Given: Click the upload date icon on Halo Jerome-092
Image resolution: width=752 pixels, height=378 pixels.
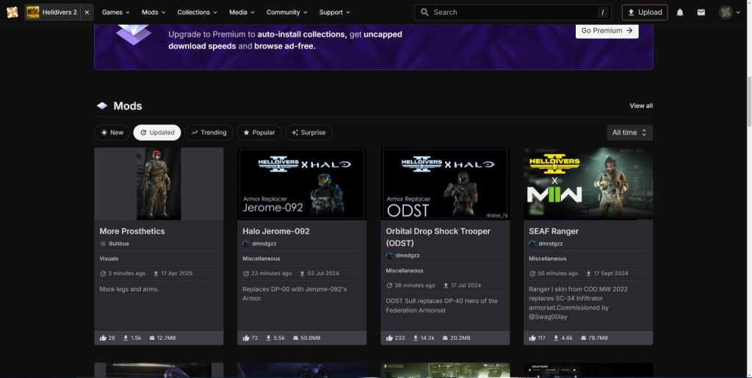Looking at the screenshot, I should point(302,274).
